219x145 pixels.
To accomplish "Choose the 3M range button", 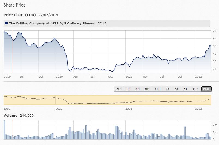I will pos(138,89).
